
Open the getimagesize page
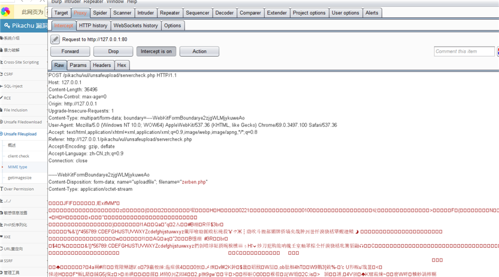23,178
